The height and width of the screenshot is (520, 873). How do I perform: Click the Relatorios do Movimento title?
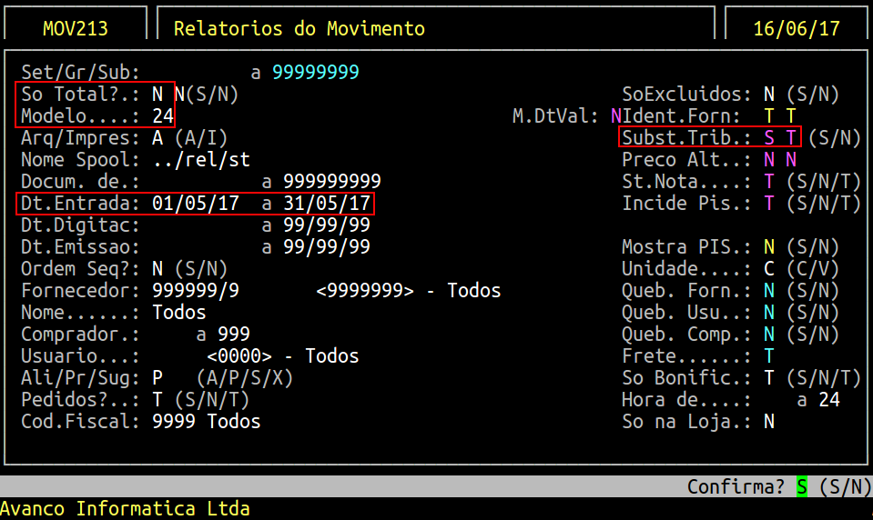tap(299, 28)
